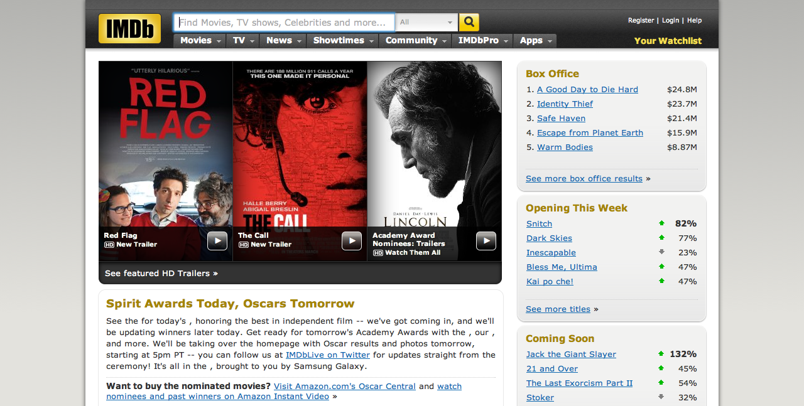Open Kai po che! link
The image size is (804, 406).
pos(550,282)
